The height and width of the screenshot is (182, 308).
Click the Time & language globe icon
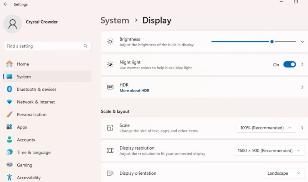pos(9,152)
